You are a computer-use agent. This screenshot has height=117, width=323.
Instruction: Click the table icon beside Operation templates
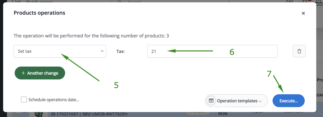[211, 101]
